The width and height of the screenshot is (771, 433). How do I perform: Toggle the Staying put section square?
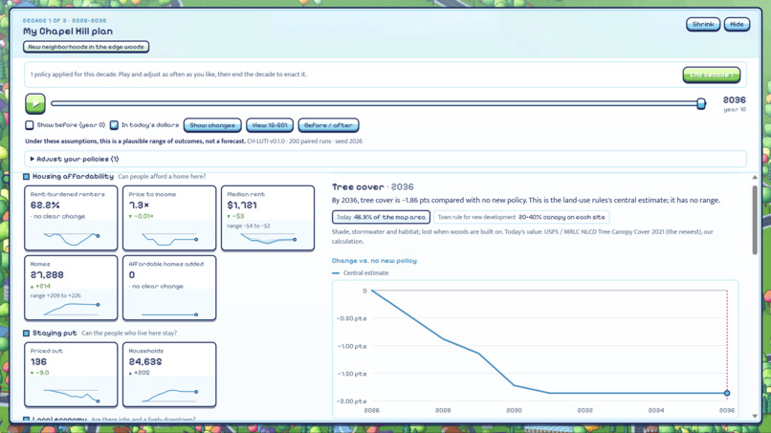pyautogui.click(x=27, y=334)
